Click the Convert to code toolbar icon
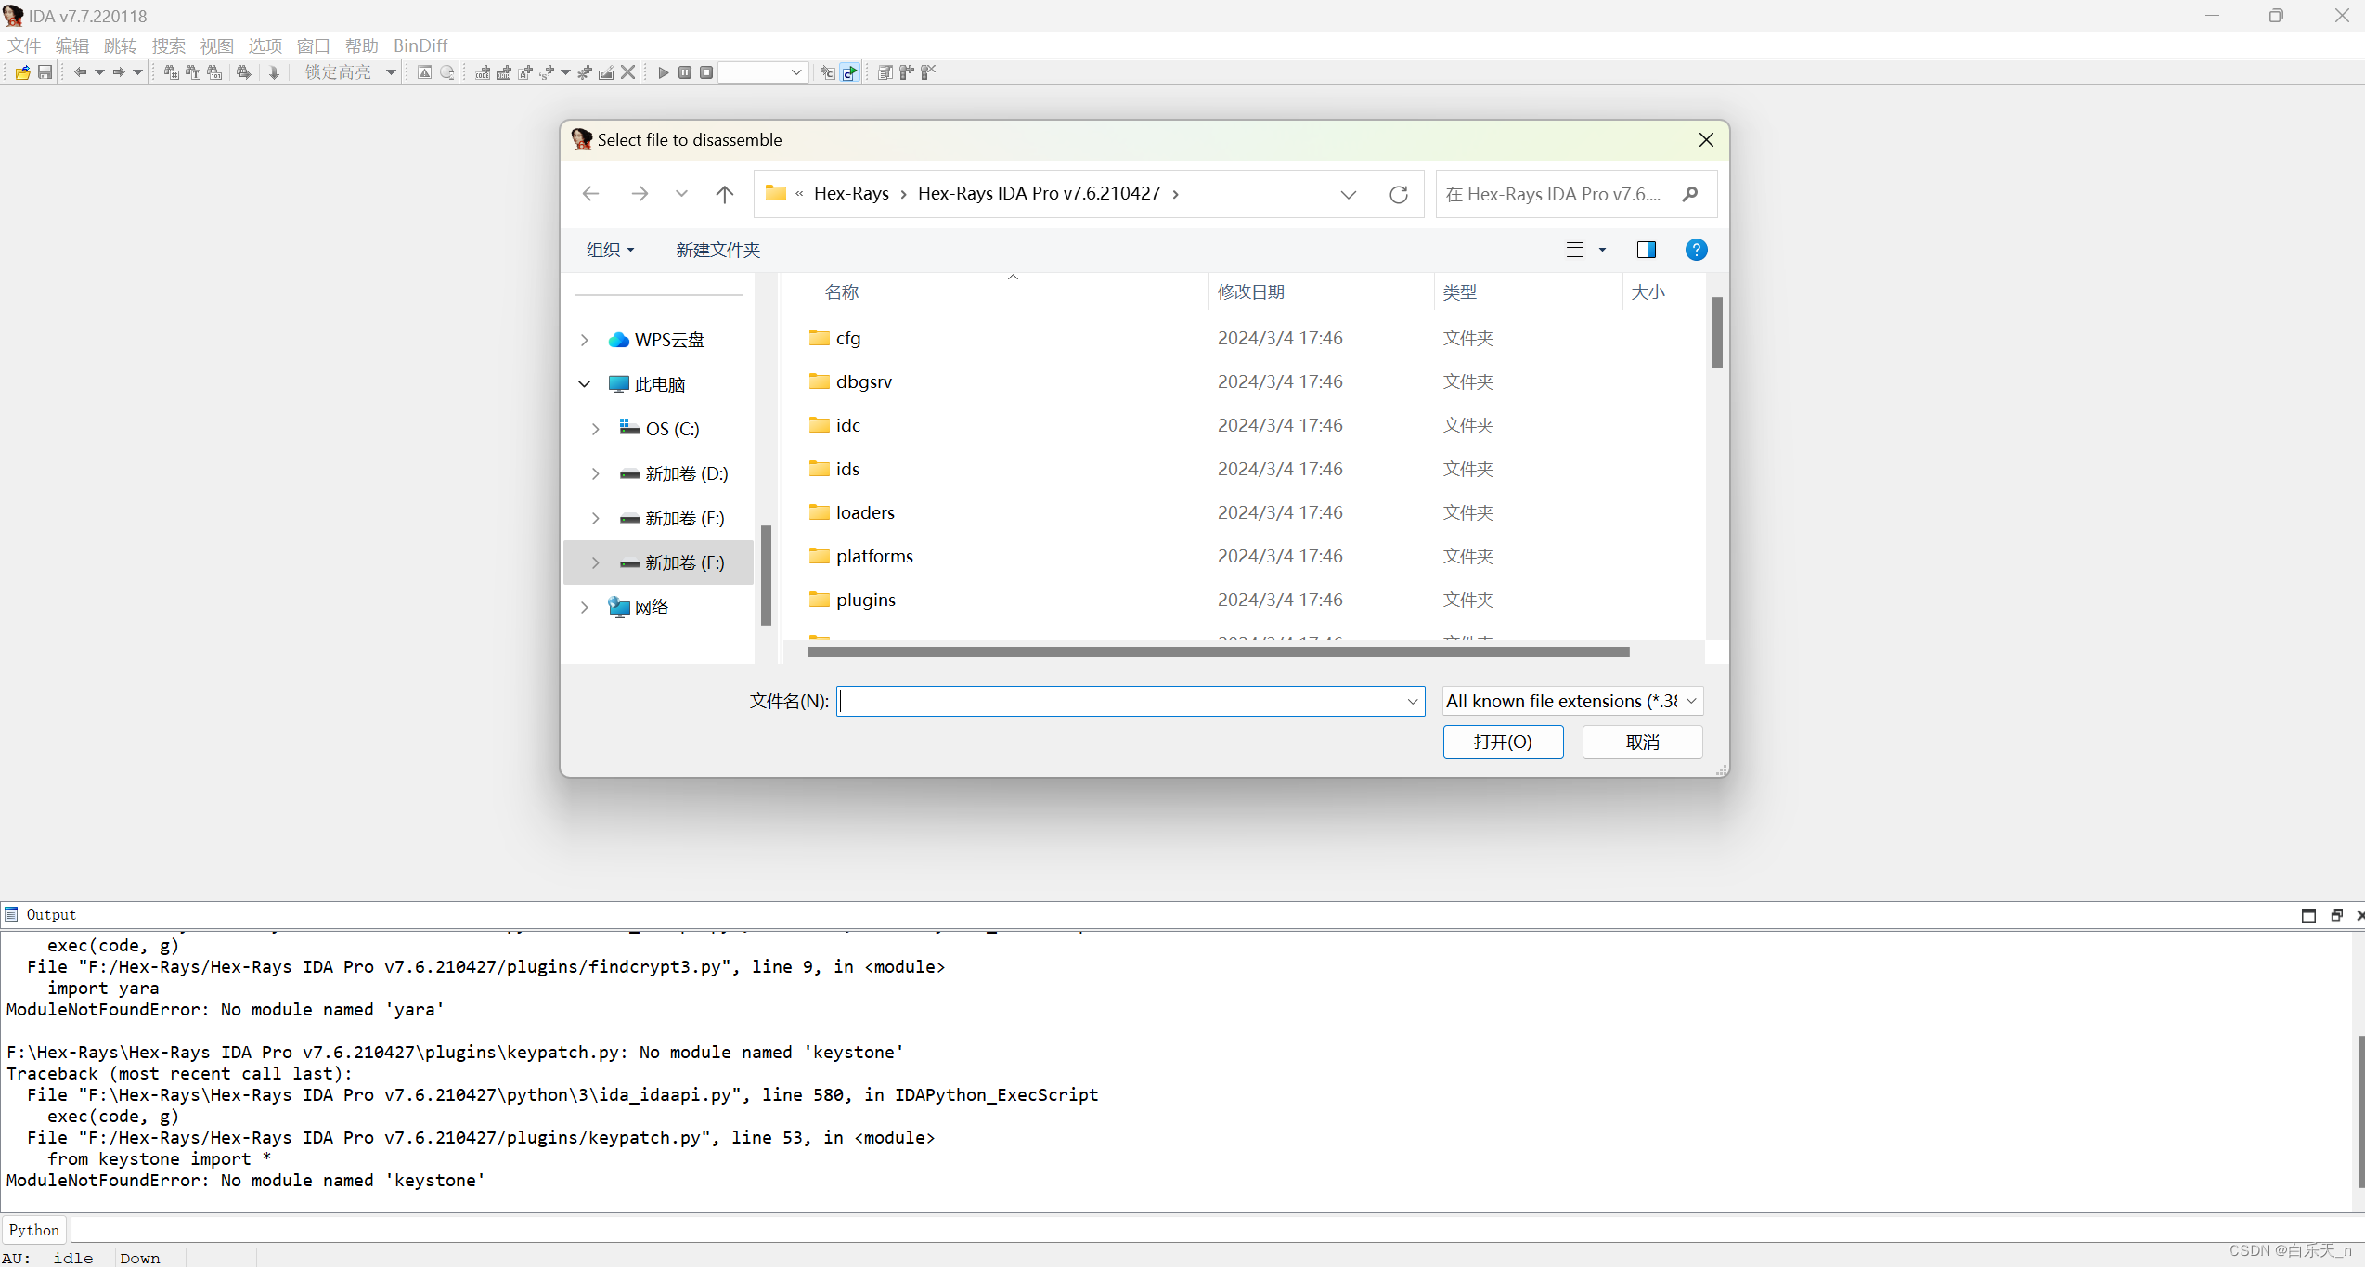This screenshot has height=1267, width=2365. click(x=483, y=72)
